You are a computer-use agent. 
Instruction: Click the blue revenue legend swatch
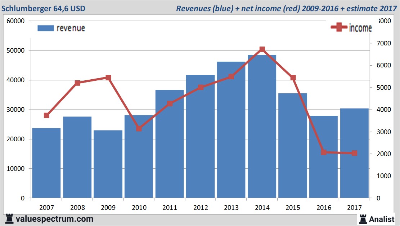(x=46, y=28)
